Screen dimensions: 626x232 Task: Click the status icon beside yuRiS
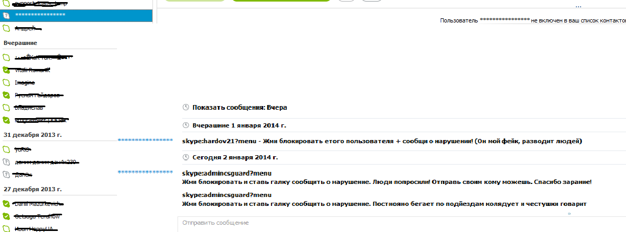point(6,150)
